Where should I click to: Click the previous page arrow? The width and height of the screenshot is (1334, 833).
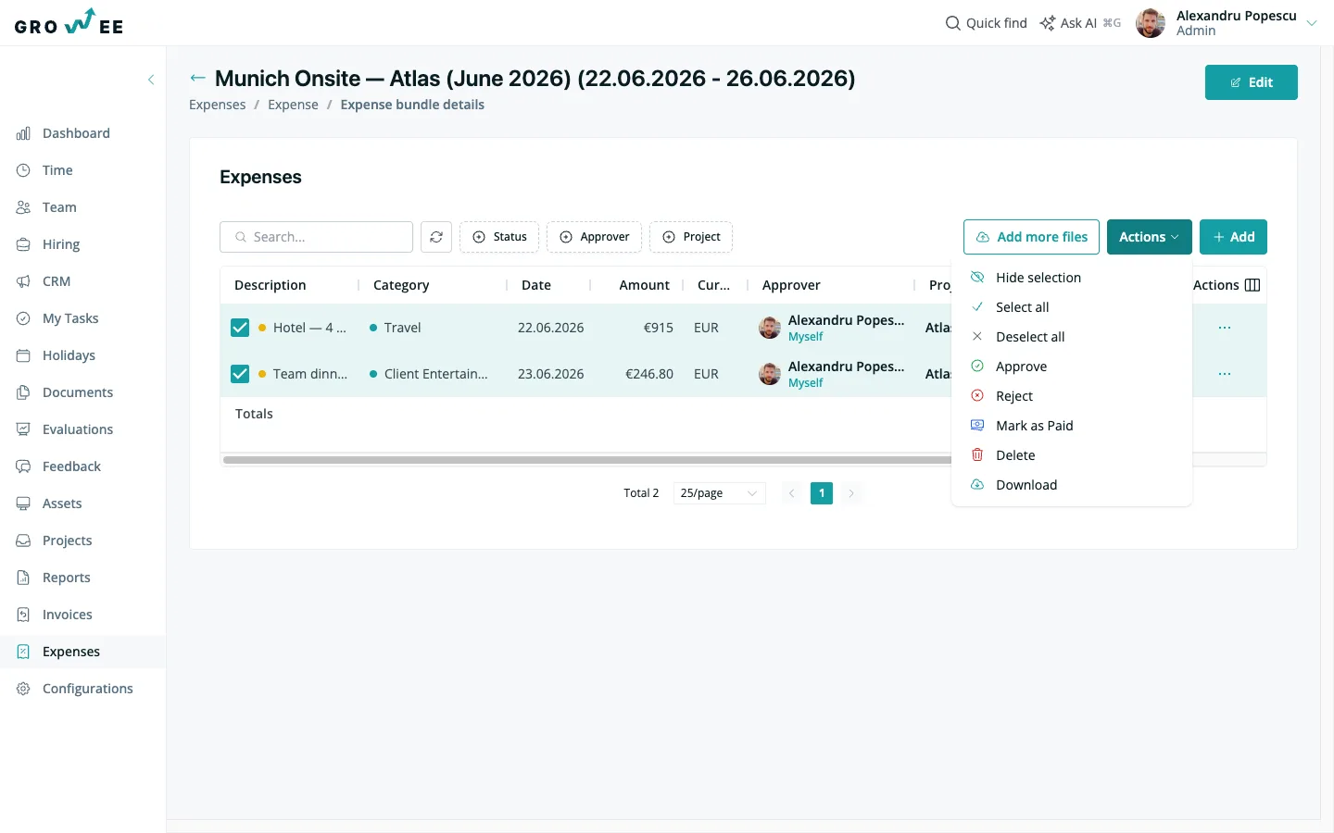coord(792,493)
